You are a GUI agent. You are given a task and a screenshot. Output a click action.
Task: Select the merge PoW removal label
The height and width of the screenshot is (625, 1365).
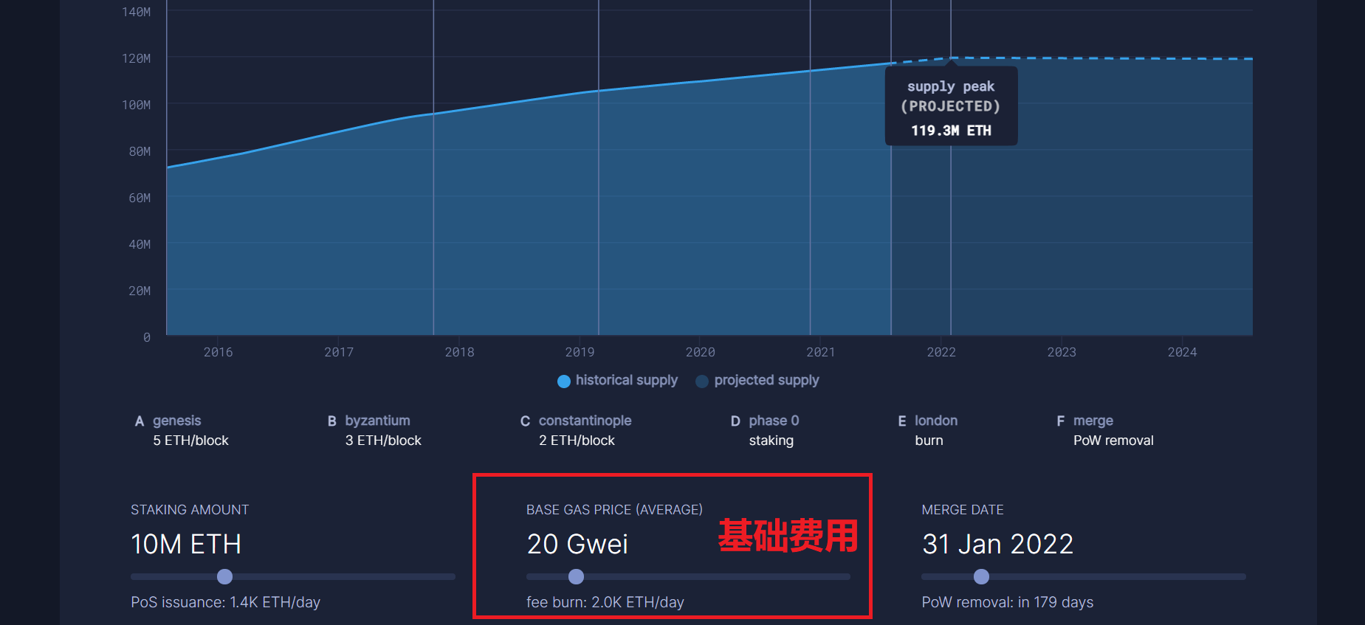[x=1105, y=430]
